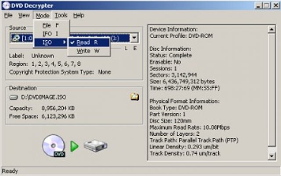Click the Ready status bar text
The image size is (281, 176).
coord(10,171)
